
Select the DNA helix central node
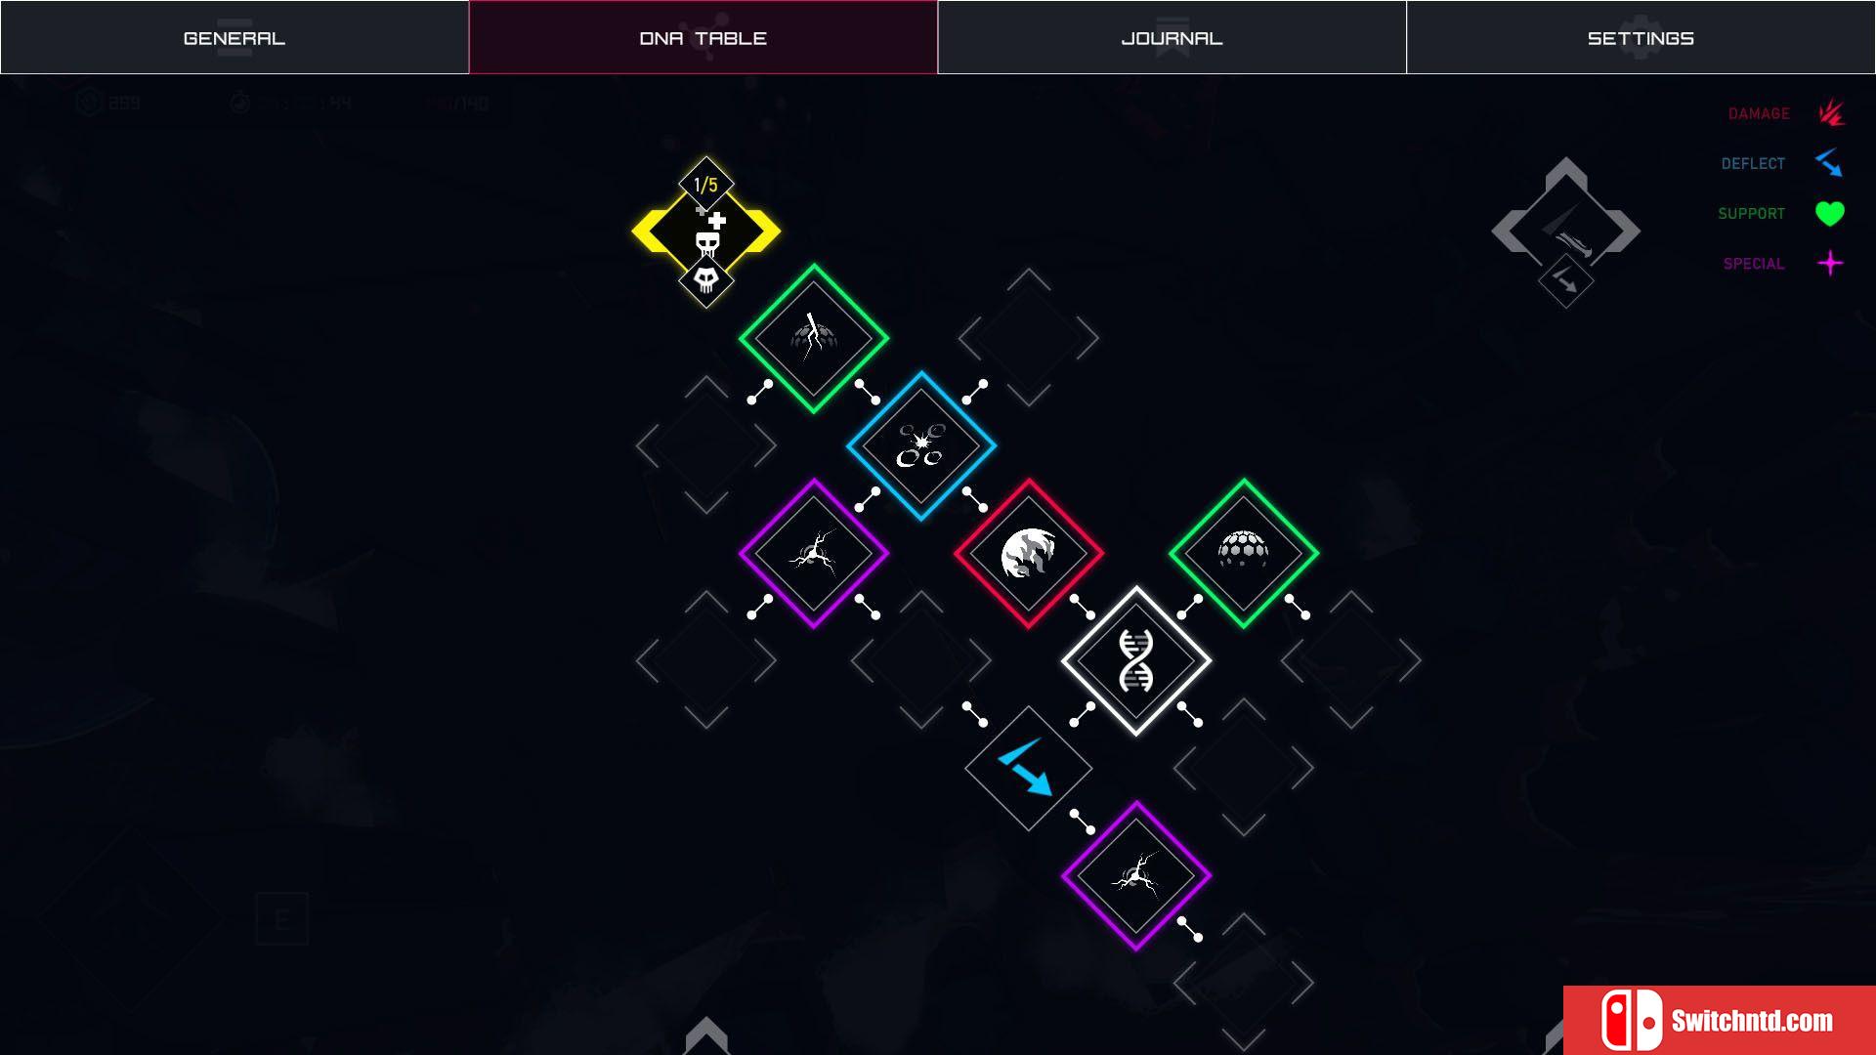(x=1133, y=659)
